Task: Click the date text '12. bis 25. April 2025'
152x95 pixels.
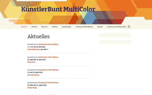Action: 35,72
